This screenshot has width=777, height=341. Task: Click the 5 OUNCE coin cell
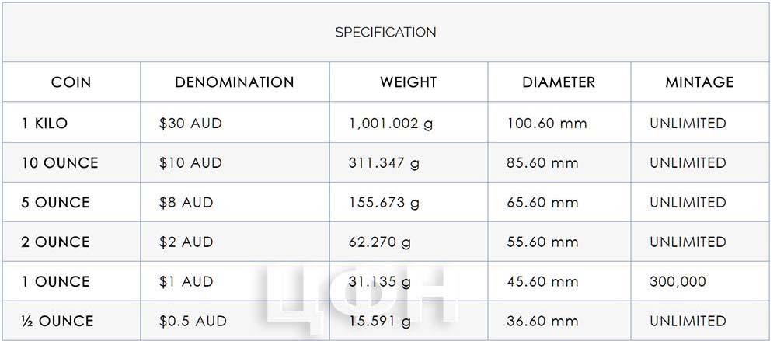click(x=55, y=202)
